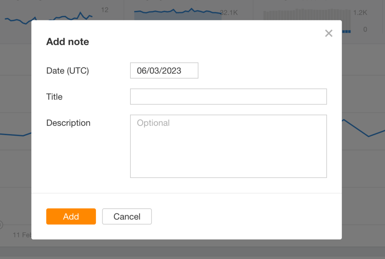Close the Add note dialog
This screenshot has width=385, height=259.
click(329, 33)
